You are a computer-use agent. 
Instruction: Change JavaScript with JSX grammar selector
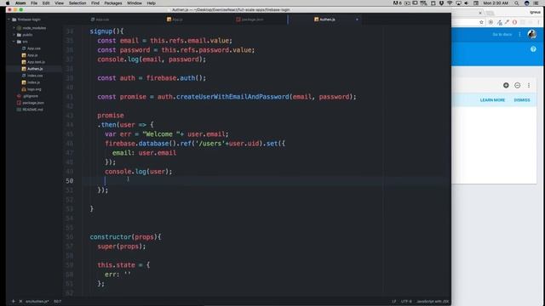(433, 302)
